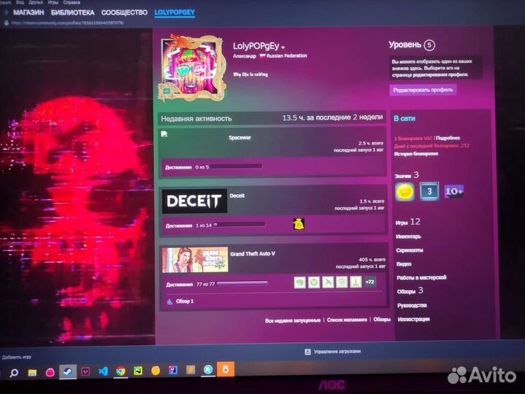
Task: Open the Grand Theft Auto V title link
Action: click(x=253, y=254)
